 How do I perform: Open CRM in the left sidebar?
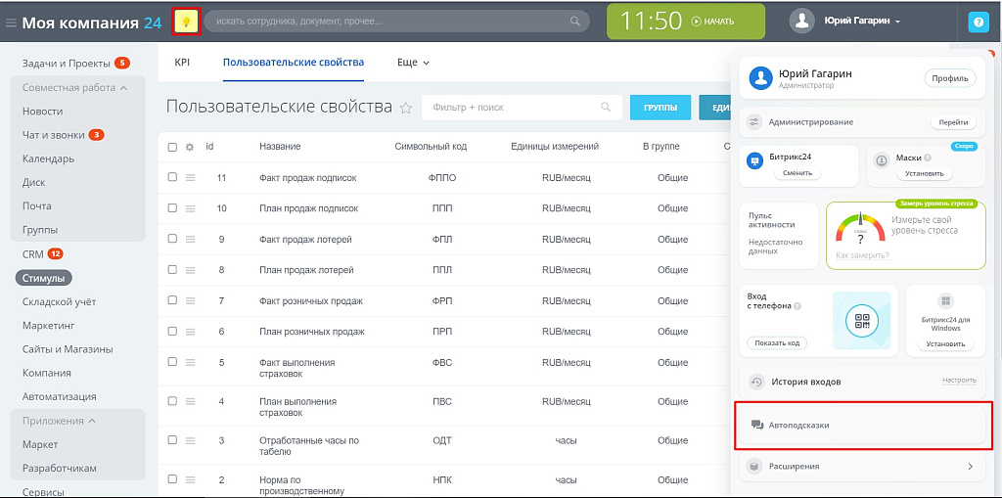click(x=33, y=254)
